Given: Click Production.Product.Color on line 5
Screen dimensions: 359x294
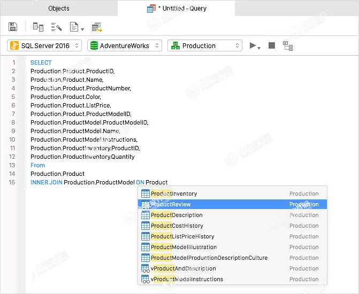Looking at the screenshot, I should coord(66,97).
